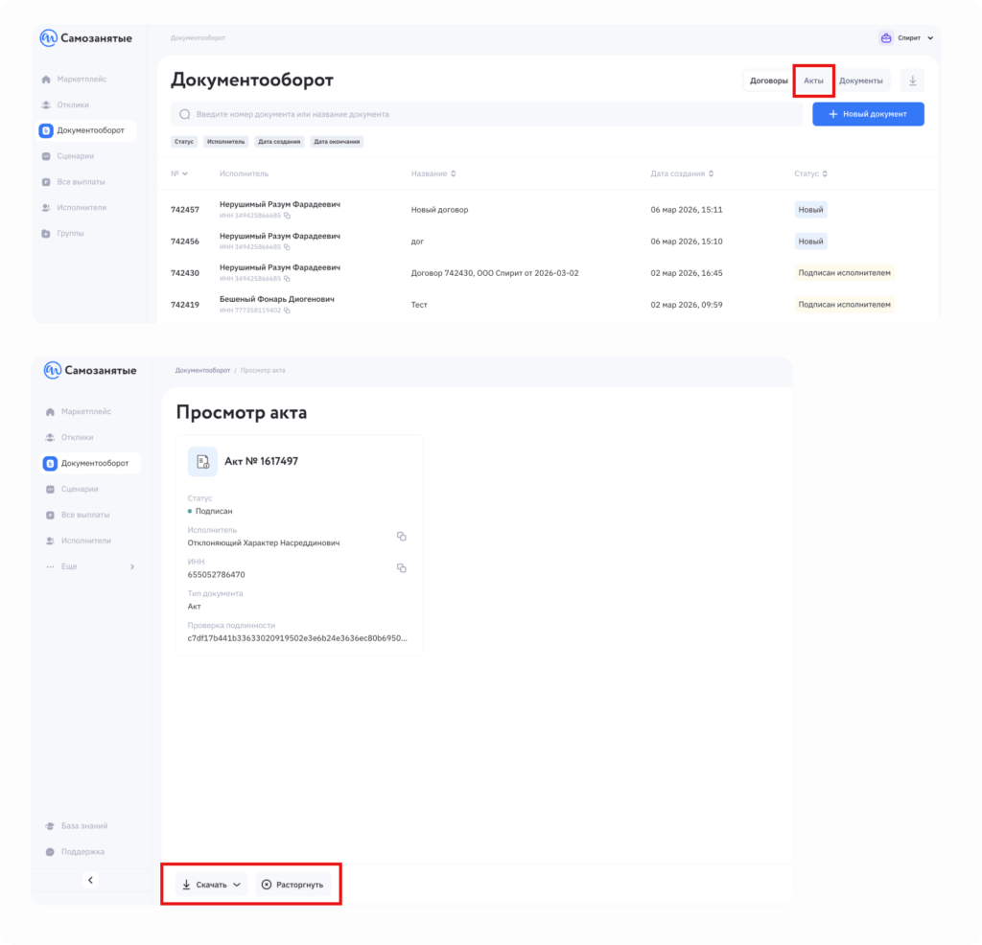982x945 pixels.
Task: Click the Новый документ button
Action: pyautogui.click(x=868, y=114)
